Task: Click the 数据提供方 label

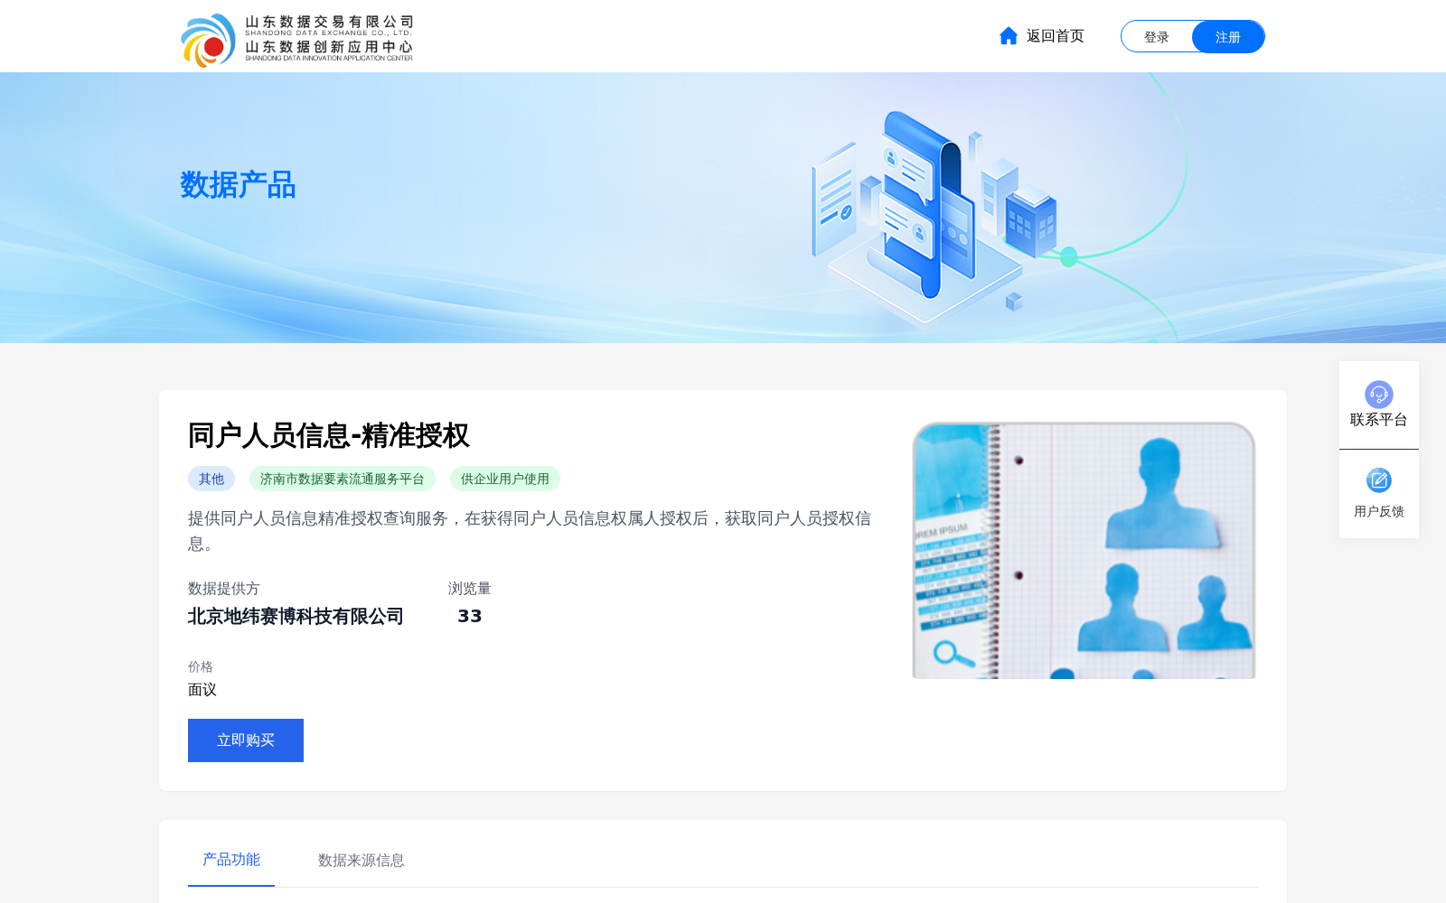Action: [x=224, y=589]
